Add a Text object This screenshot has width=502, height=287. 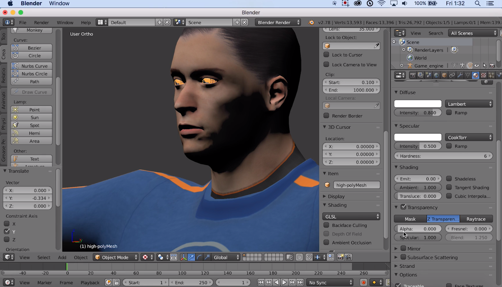[32, 159]
